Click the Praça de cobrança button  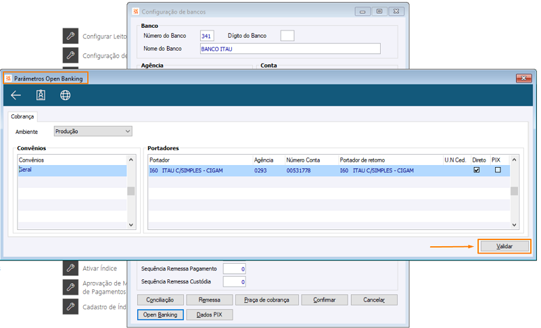coord(266,300)
